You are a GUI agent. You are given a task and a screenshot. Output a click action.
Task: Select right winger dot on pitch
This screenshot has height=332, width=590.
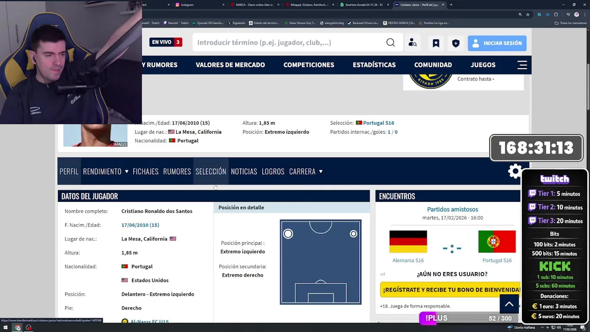(x=353, y=234)
